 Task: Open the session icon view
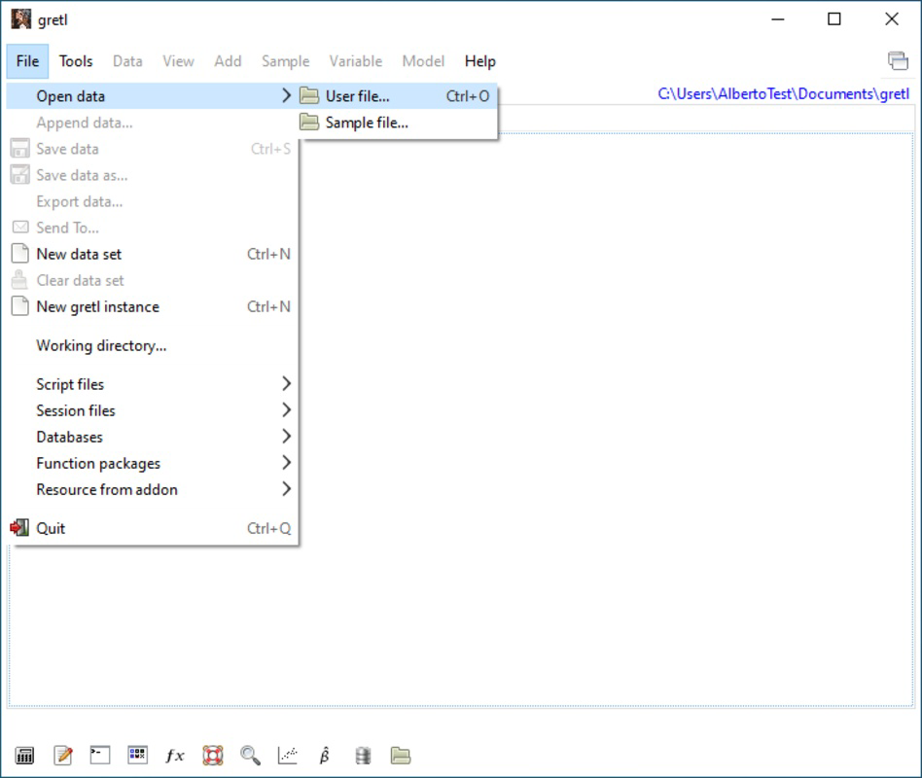pos(137,755)
